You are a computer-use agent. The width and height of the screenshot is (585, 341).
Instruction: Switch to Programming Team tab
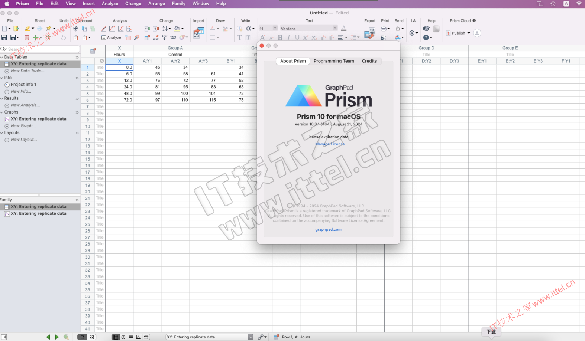(x=334, y=61)
